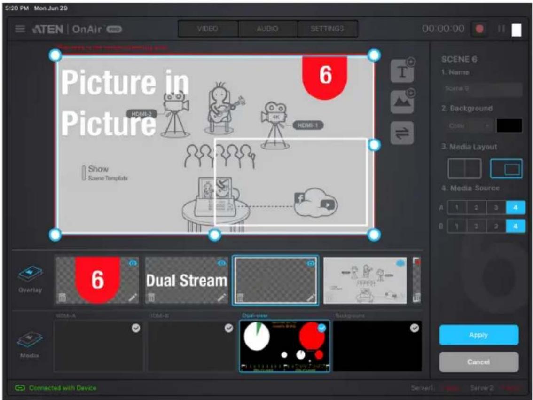Image resolution: width=533 pixels, height=400 pixels.
Task: Add a text overlay with the T icon
Action: click(x=402, y=71)
